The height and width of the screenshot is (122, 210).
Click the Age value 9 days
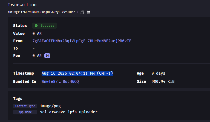pyautogui.click(x=158, y=73)
